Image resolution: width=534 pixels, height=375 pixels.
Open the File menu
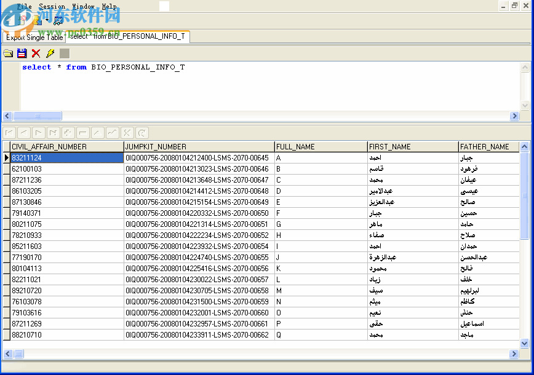(24, 6)
